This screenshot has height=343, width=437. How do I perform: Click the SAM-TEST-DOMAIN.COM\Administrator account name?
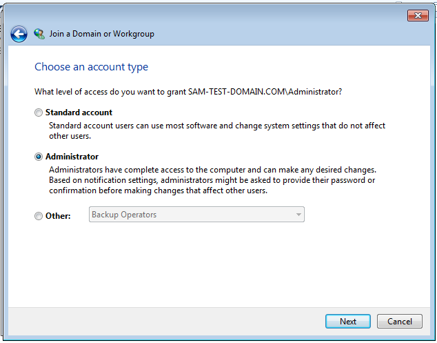265,91
